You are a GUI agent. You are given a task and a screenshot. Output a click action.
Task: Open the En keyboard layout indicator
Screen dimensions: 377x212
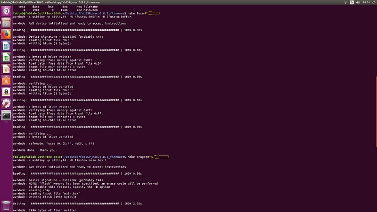click(x=352, y=2)
